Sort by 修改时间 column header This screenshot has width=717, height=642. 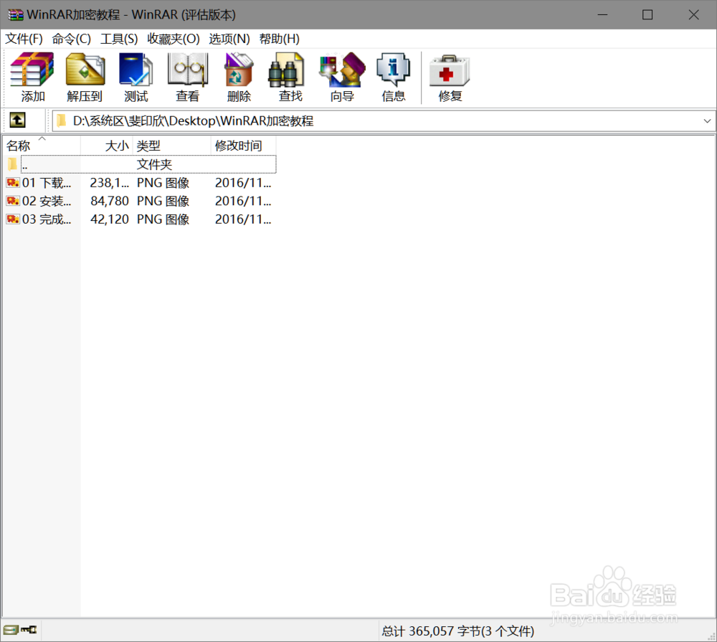[244, 146]
